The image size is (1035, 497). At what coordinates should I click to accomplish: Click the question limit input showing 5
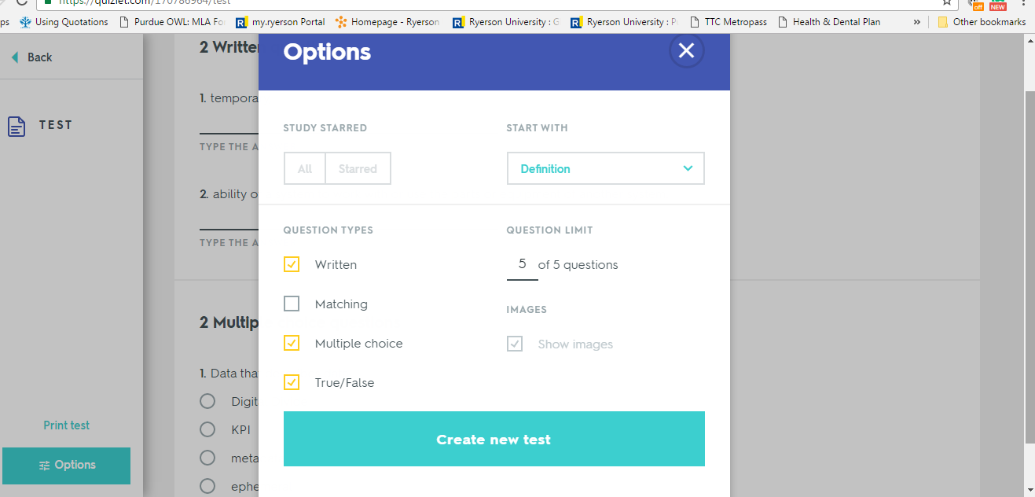[522, 264]
